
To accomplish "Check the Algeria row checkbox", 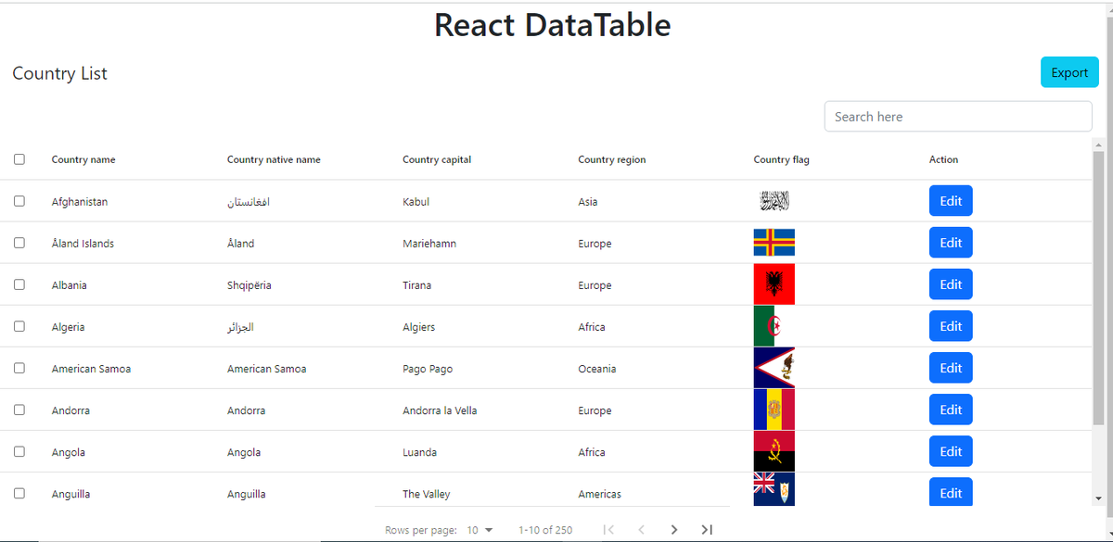I will [x=19, y=326].
